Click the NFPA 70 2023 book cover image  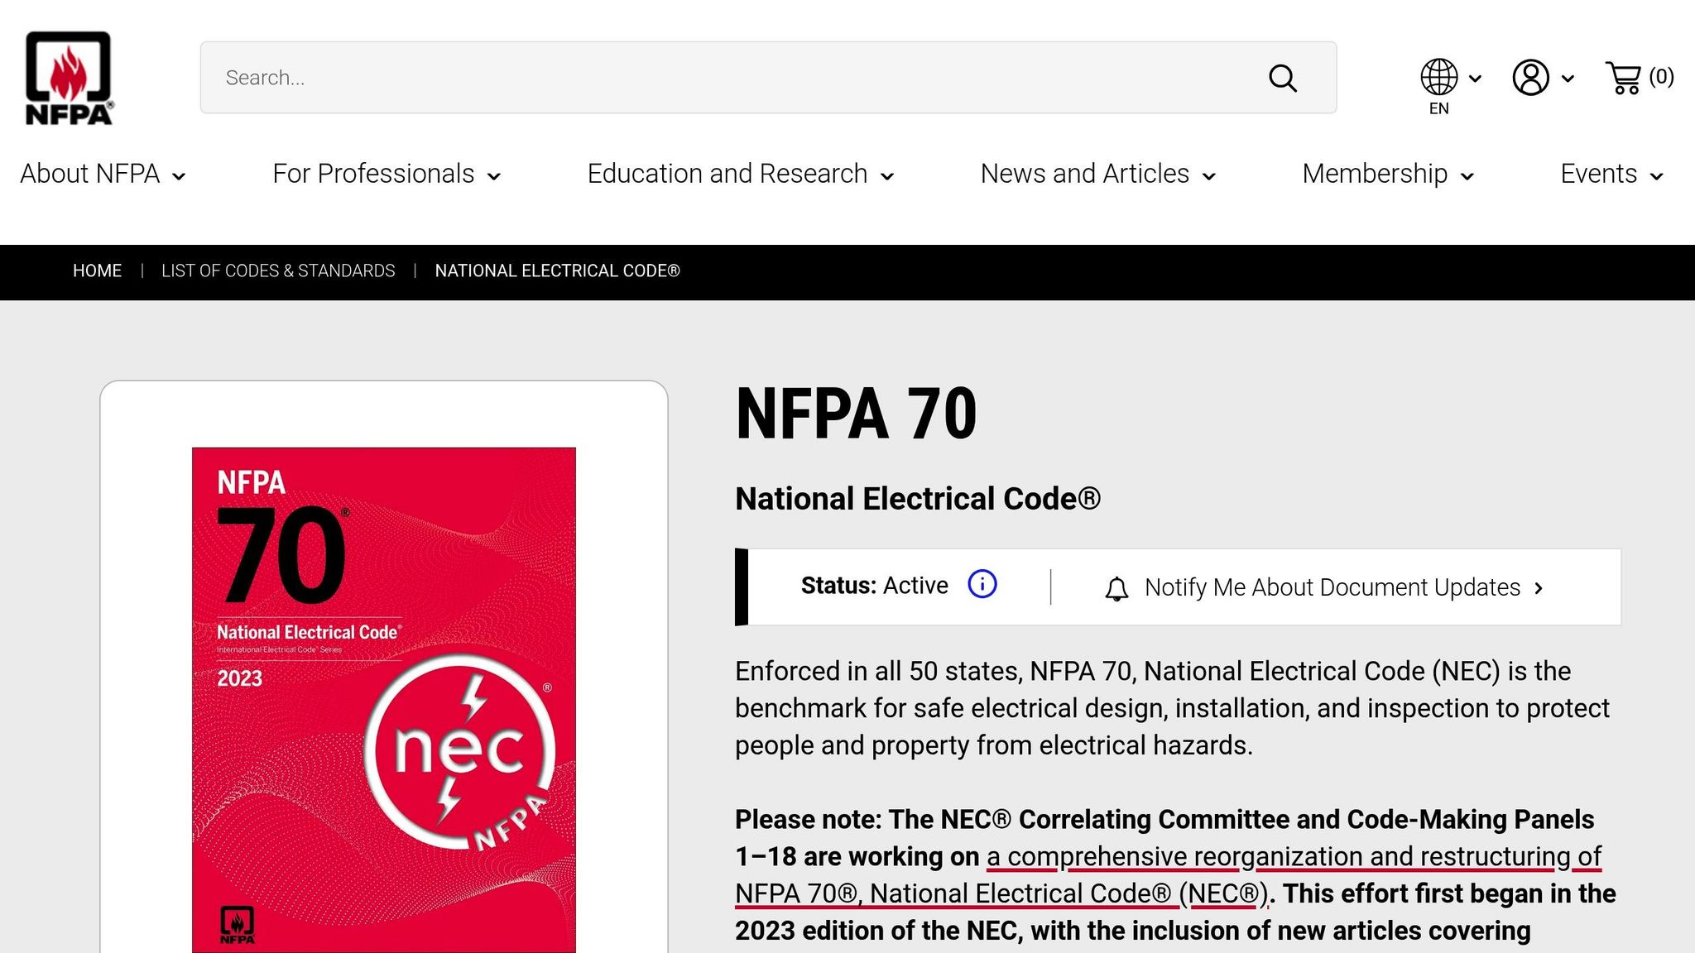(384, 700)
